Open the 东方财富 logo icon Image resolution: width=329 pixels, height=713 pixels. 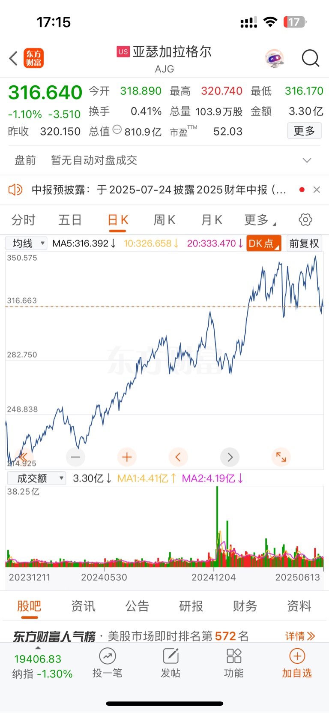point(34,58)
